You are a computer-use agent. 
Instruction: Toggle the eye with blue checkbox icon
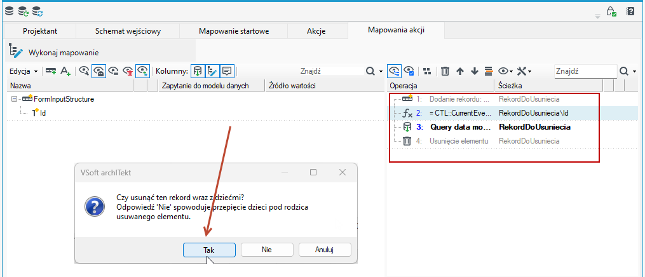tap(409, 71)
